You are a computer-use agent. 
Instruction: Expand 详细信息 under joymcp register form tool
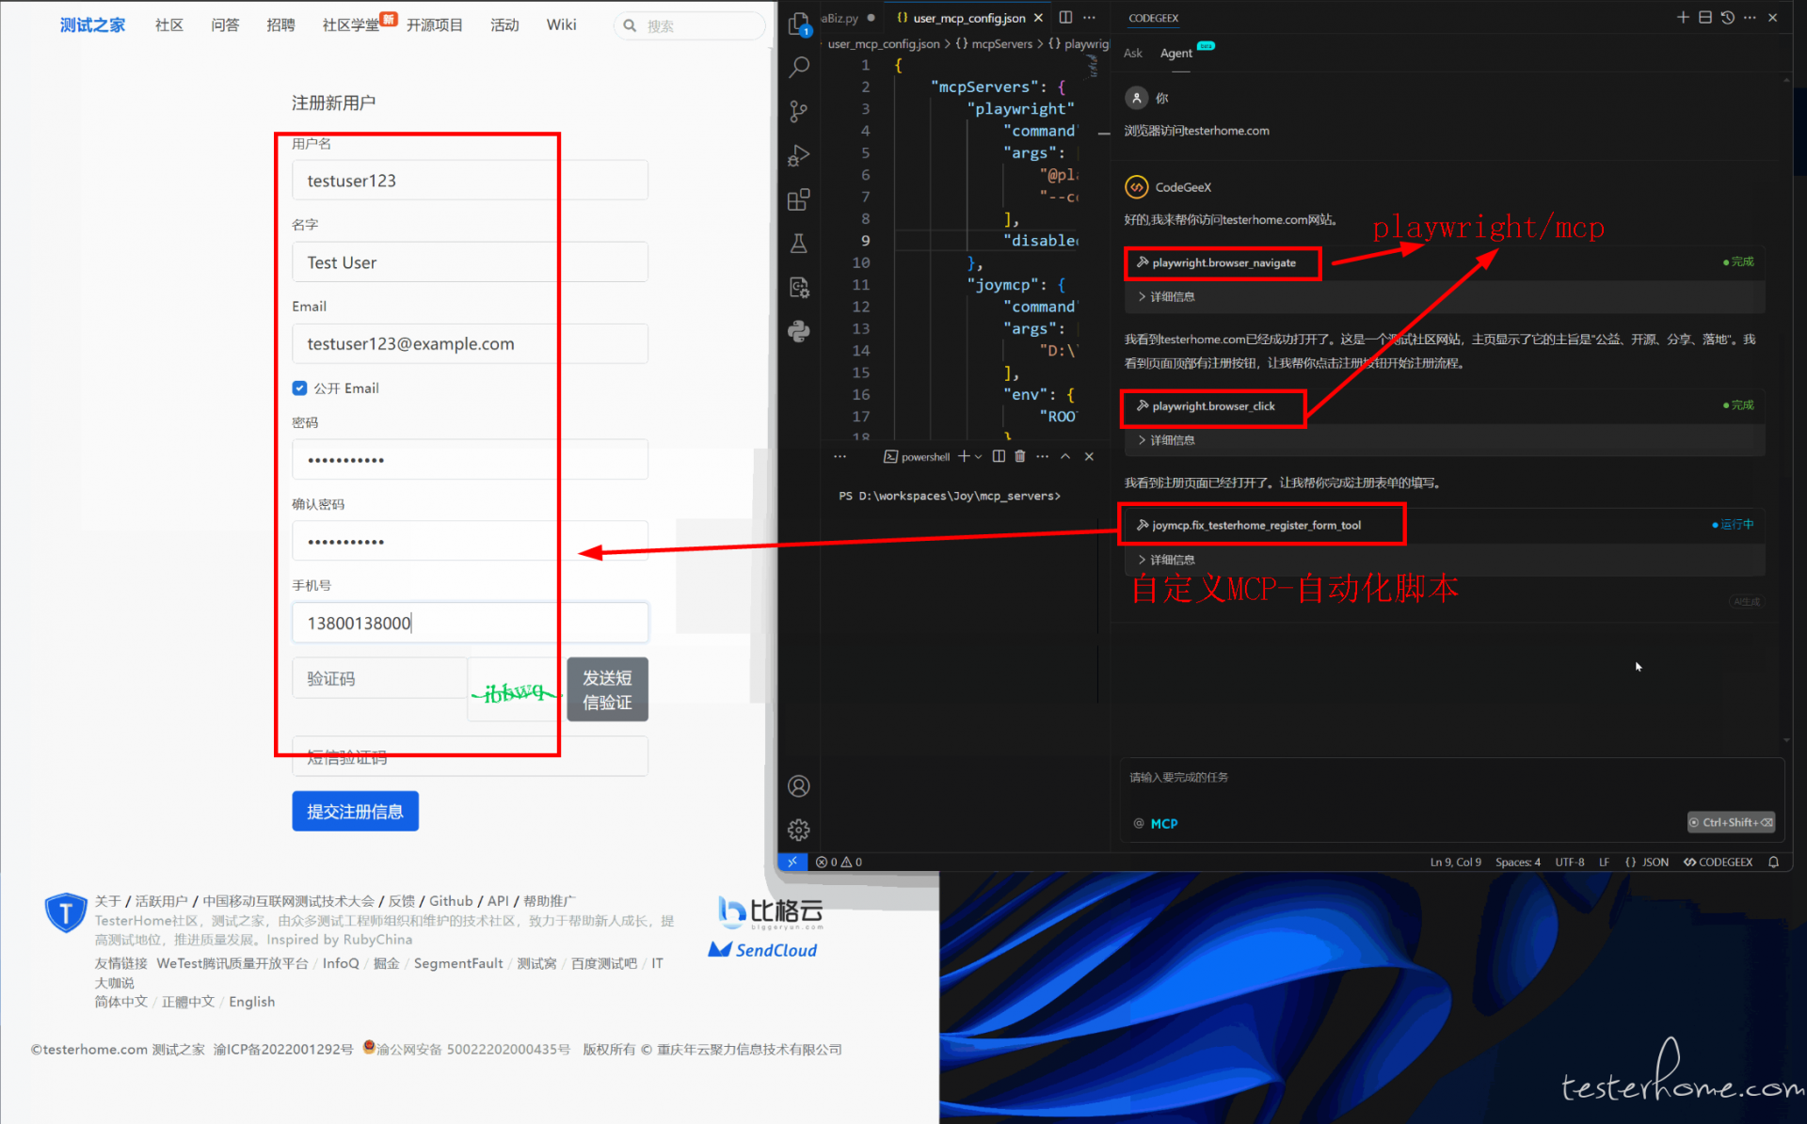tap(1166, 560)
